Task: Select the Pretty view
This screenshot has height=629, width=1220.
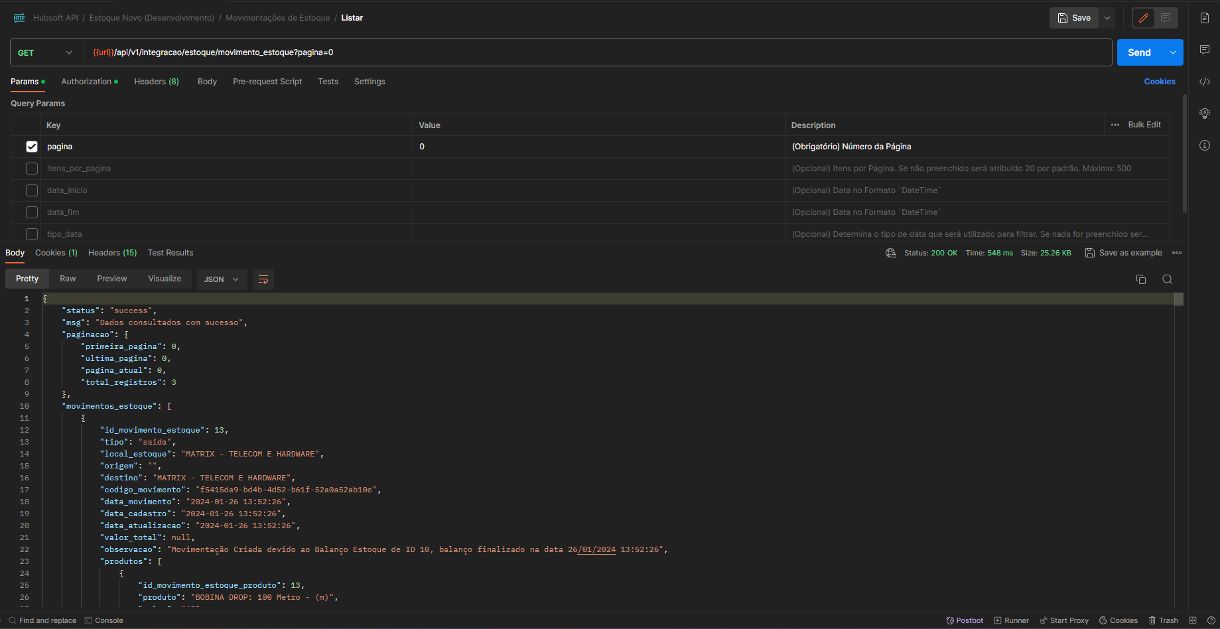Action: [27, 279]
